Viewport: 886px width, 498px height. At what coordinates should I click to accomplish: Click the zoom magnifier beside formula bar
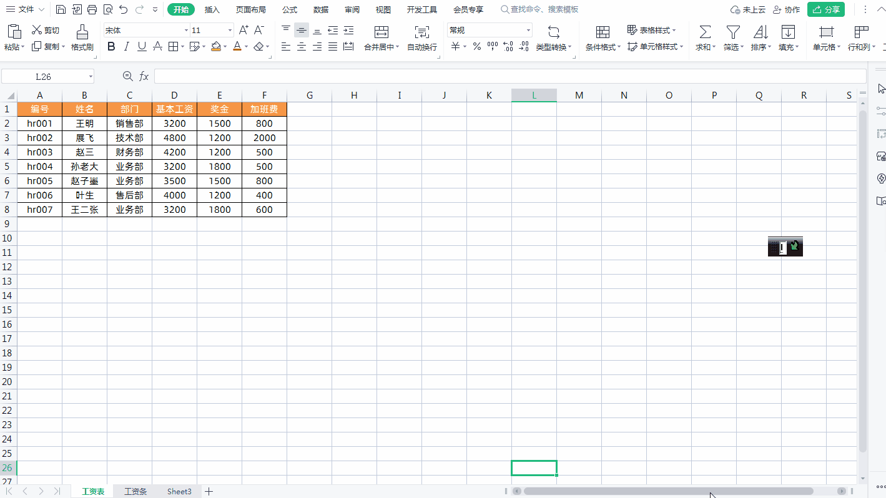(x=128, y=76)
